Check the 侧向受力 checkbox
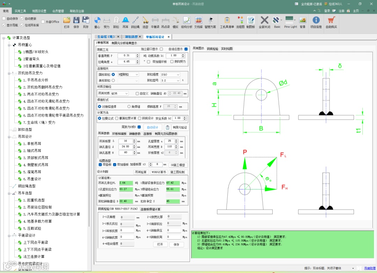 coord(172,62)
